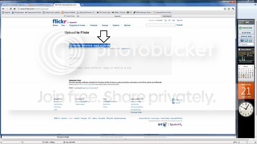Reload the page with the refresh icon
Image resolution: width=257 pixels, height=144 pixels.
11,9
